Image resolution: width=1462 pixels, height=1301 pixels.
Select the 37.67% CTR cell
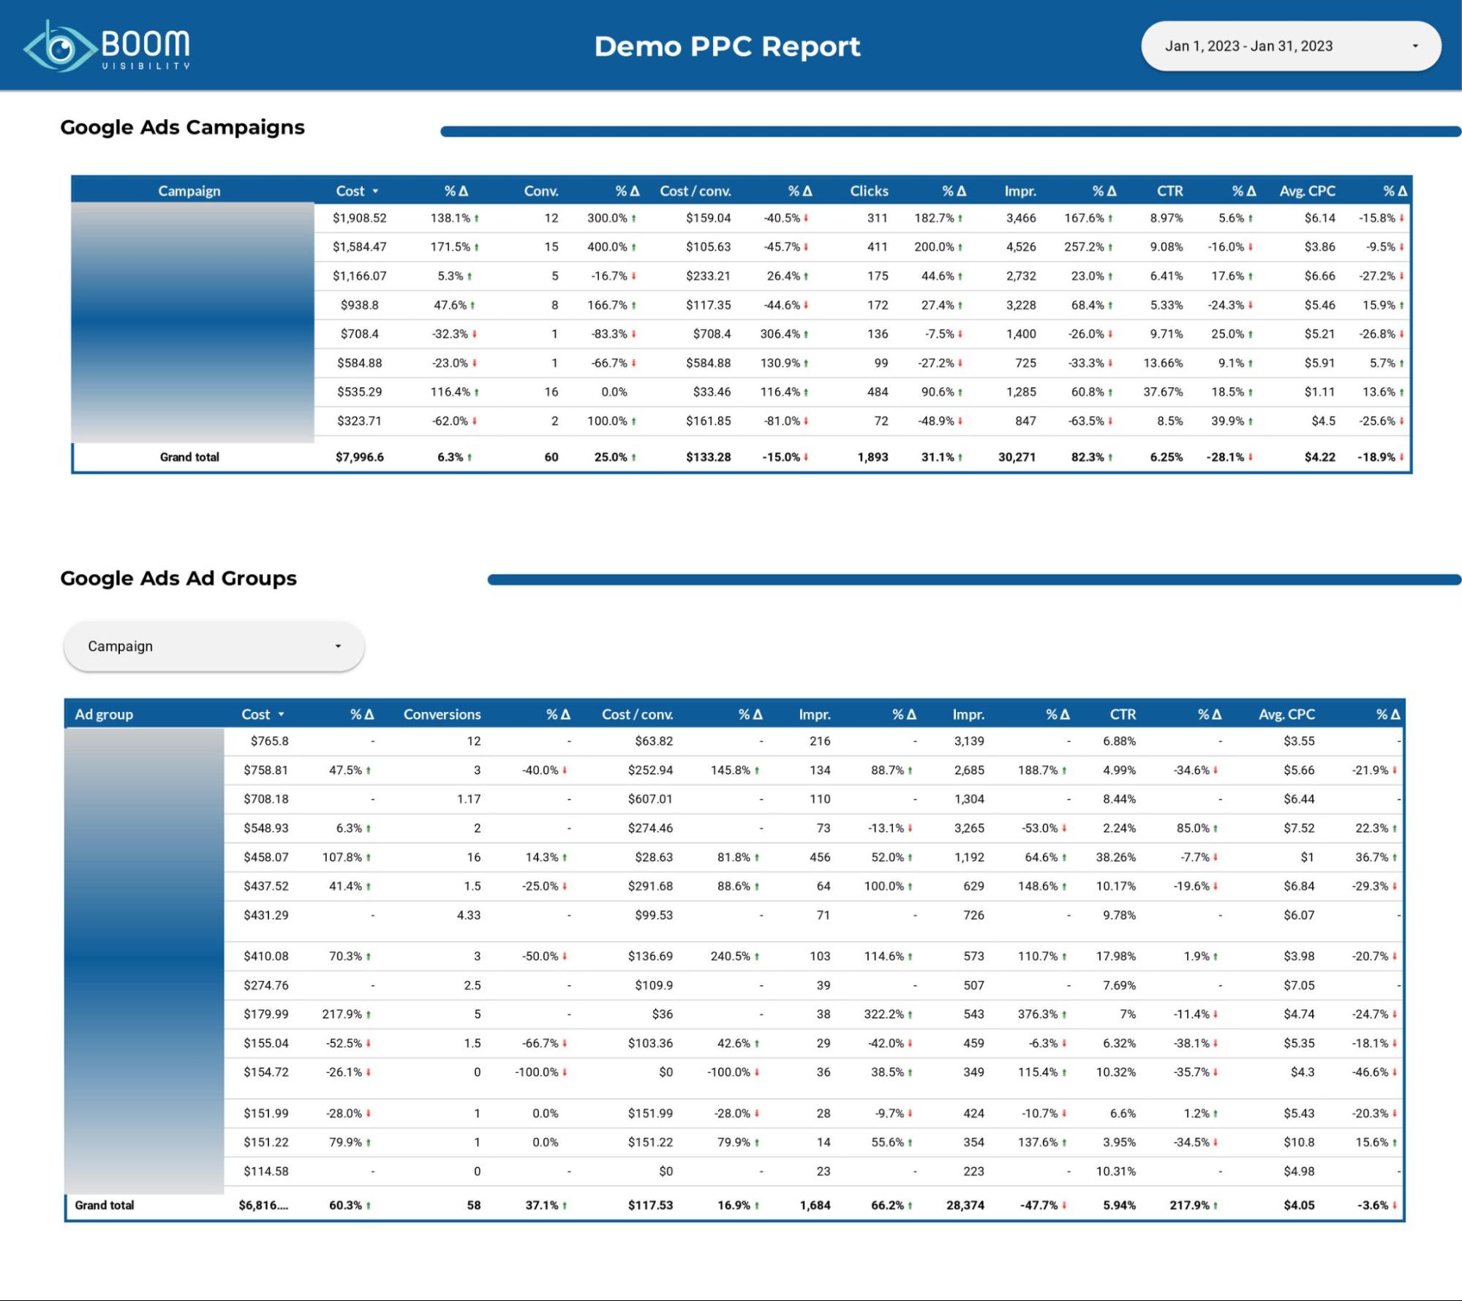[1163, 392]
